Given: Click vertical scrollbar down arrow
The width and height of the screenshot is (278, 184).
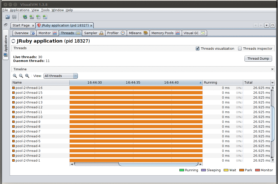Looking at the screenshot, I should pyautogui.click(x=273, y=160).
